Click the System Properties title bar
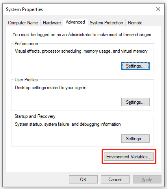This screenshot has width=167, height=189. pos(79,9)
